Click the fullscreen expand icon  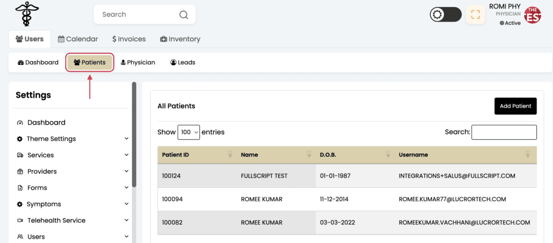(x=475, y=15)
